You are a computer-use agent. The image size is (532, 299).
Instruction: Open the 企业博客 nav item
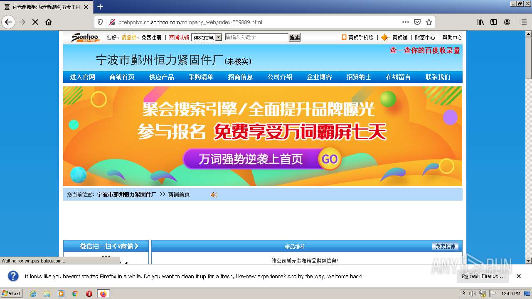pyautogui.click(x=320, y=77)
